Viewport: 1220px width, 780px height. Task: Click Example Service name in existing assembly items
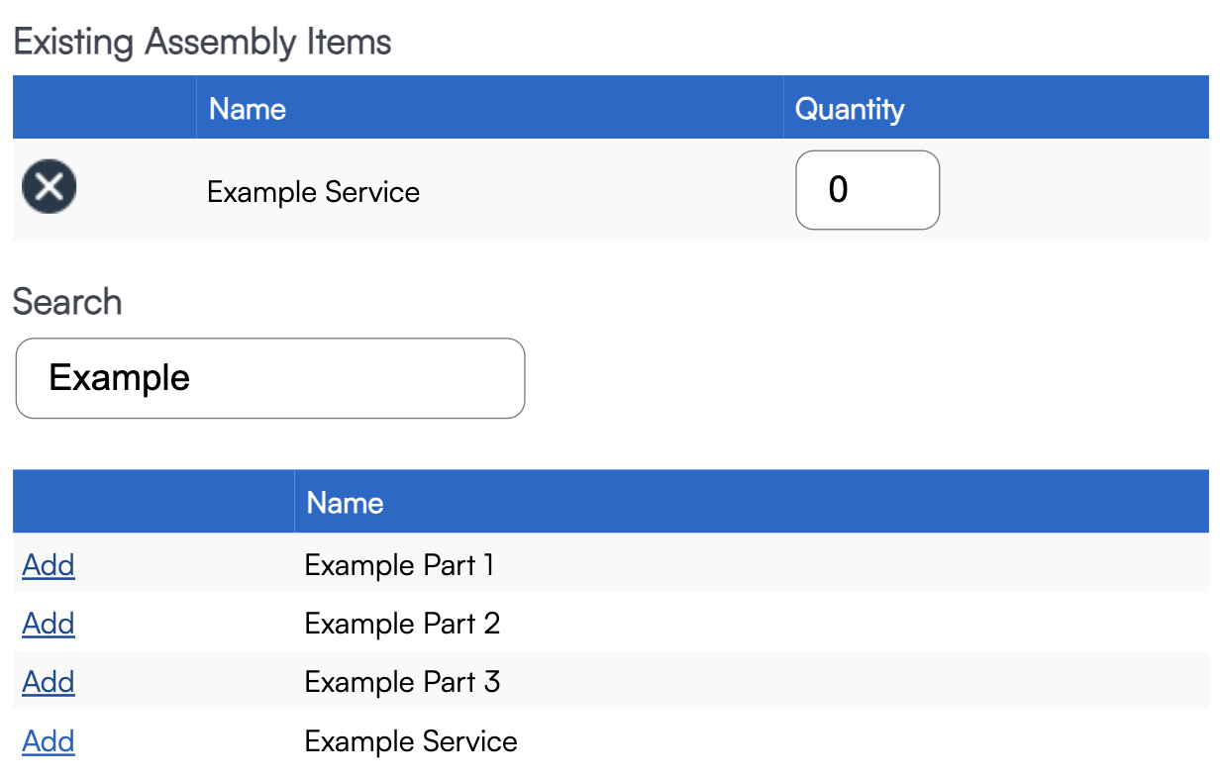[x=313, y=191]
